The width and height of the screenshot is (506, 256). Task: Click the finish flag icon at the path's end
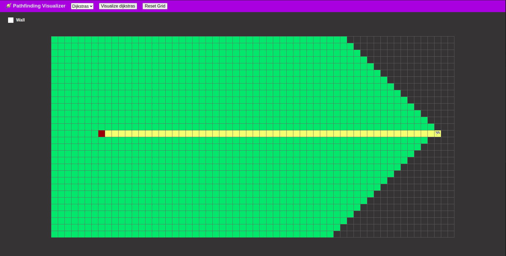pos(438,133)
